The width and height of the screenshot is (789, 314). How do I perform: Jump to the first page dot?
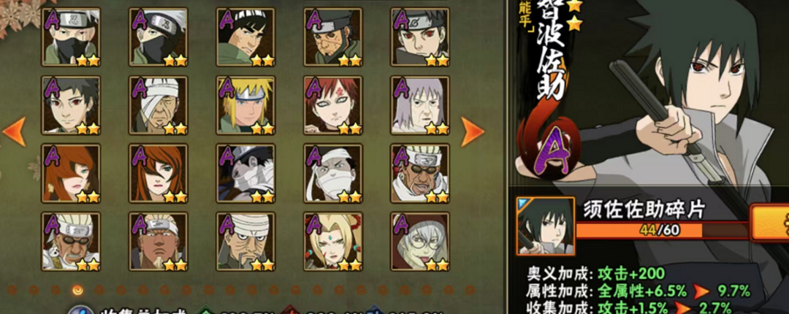pos(11,290)
